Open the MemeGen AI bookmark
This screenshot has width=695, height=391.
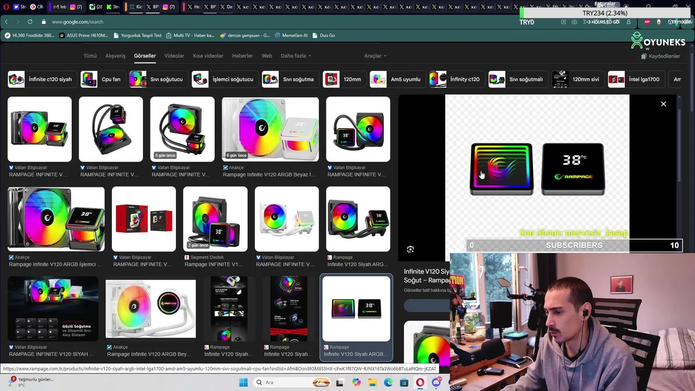[291, 35]
